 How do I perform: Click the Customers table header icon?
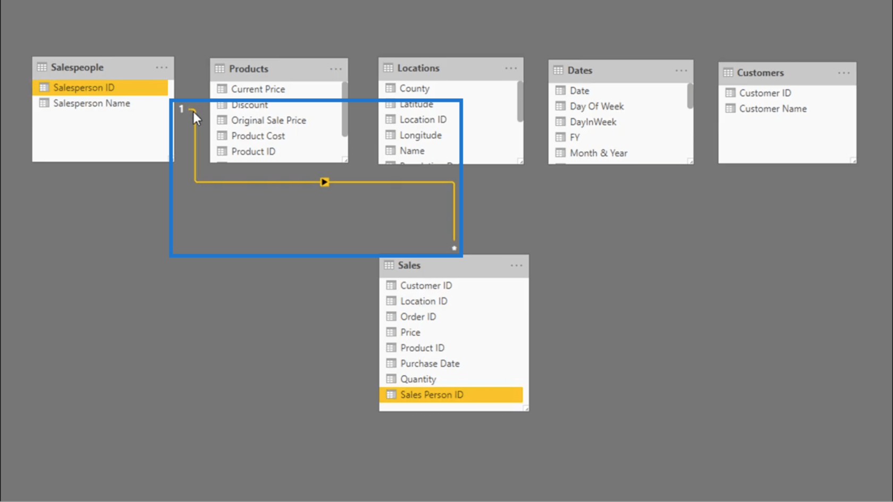[728, 72]
